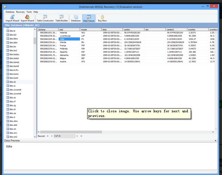Select the Finlândia cell
Viewport: 222px width, 175px height.
coord(69,49)
